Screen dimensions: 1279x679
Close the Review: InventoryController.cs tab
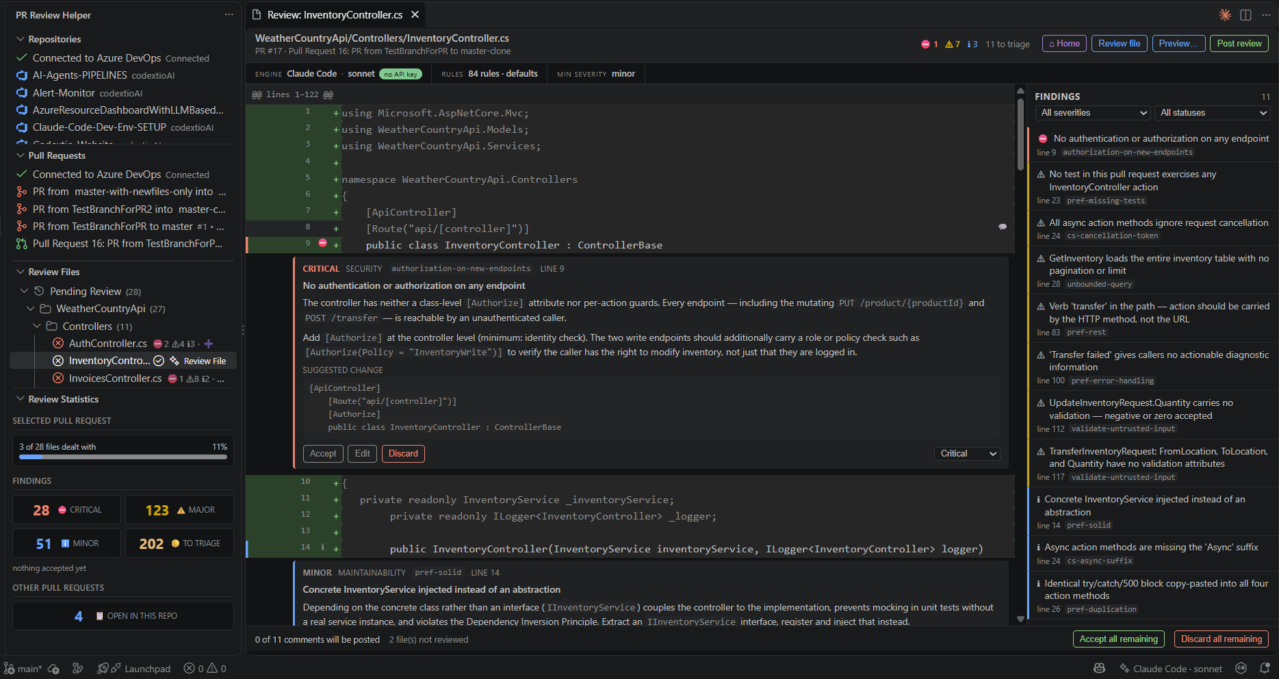tap(415, 14)
